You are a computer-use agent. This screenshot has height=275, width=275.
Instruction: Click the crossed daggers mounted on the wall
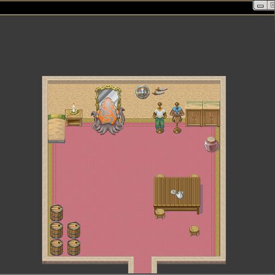(x=160, y=91)
